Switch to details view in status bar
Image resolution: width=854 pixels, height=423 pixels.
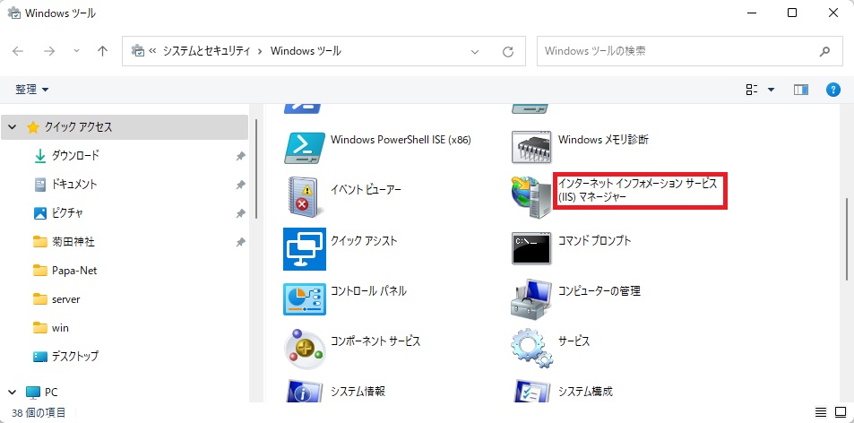(x=821, y=411)
